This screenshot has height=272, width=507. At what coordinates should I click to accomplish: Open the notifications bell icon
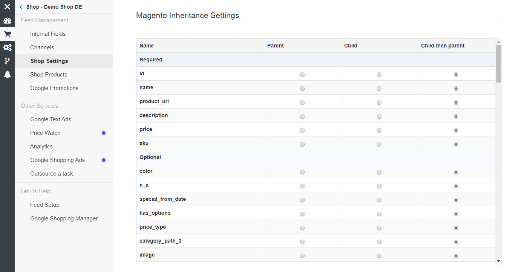pyautogui.click(x=7, y=75)
